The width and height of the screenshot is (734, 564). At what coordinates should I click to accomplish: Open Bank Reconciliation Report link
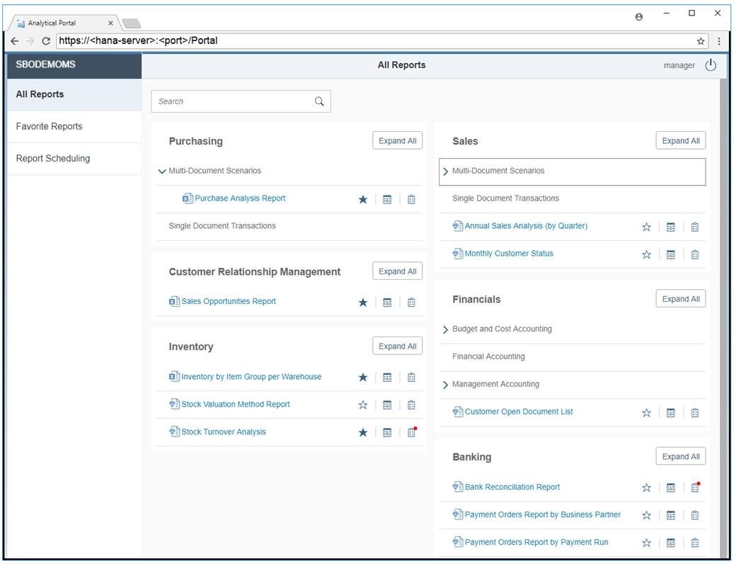click(x=512, y=487)
